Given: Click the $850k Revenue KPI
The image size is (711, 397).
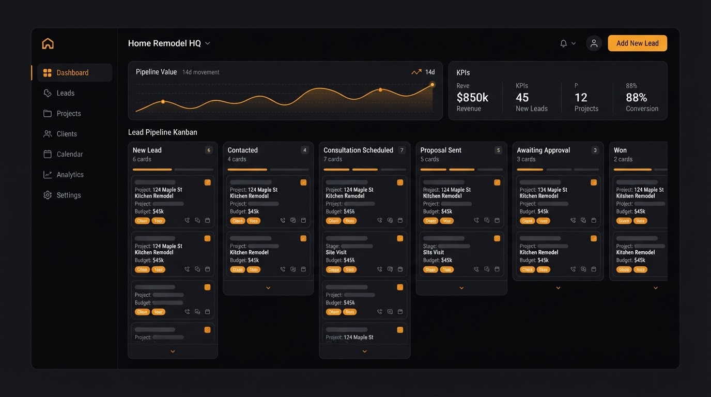Looking at the screenshot, I should coord(472,98).
